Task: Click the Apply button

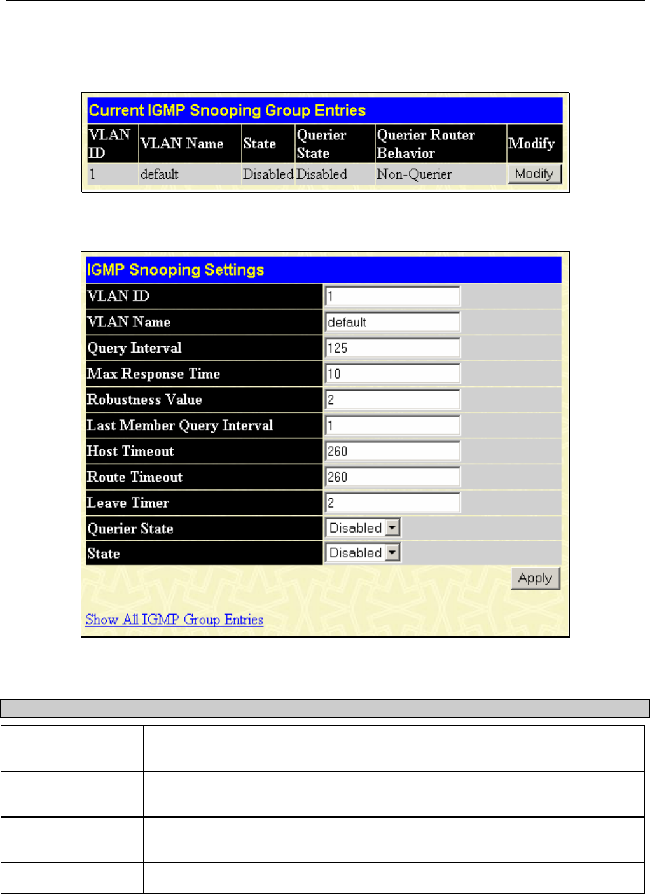Action: tap(535, 578)
